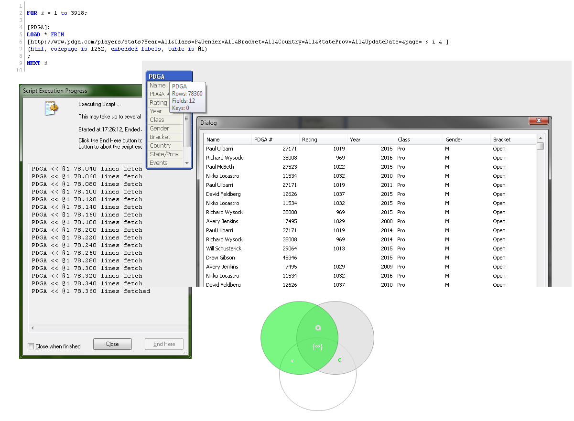Click the white 'v' letter in the green circle
Image resolution: width=574 pixels, height=421 pixels.
[x=292, y=361]
